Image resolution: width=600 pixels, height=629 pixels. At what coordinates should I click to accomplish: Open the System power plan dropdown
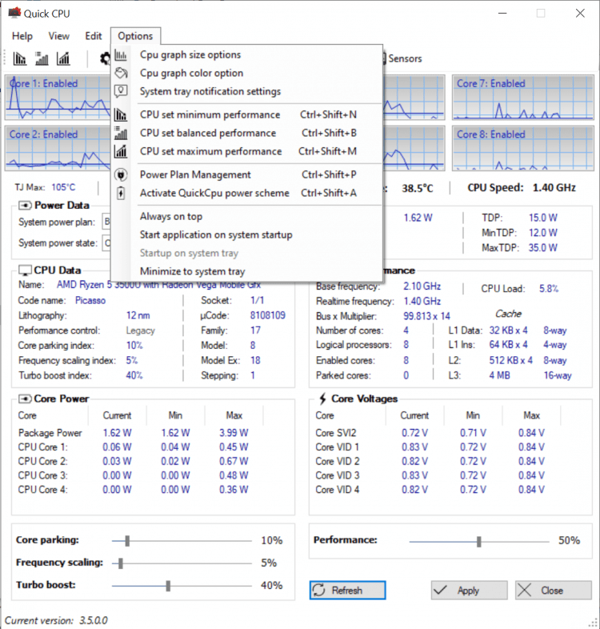pos(106,222)
